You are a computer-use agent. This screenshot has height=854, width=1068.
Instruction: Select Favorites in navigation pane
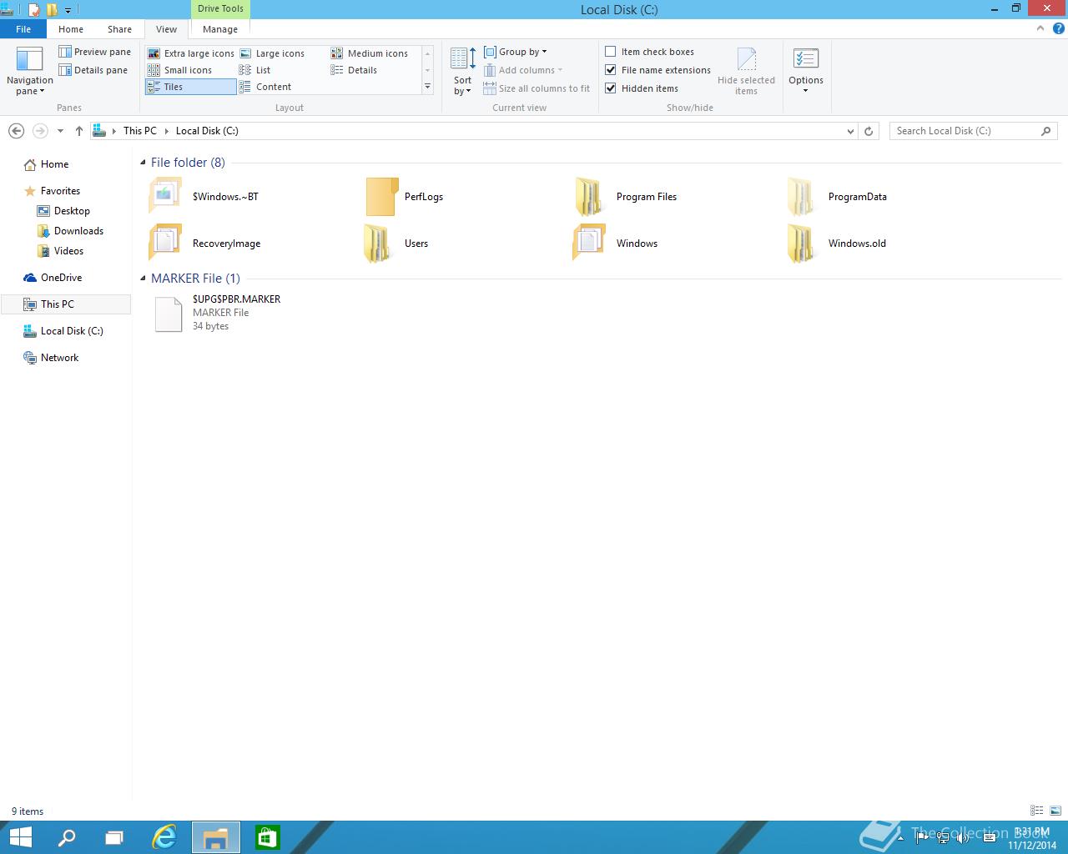click(60, 191)
